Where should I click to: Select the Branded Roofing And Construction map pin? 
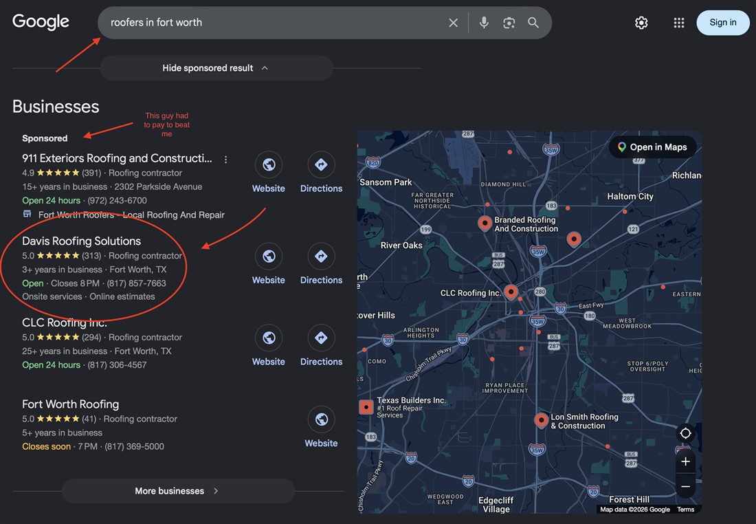point(485,223)
